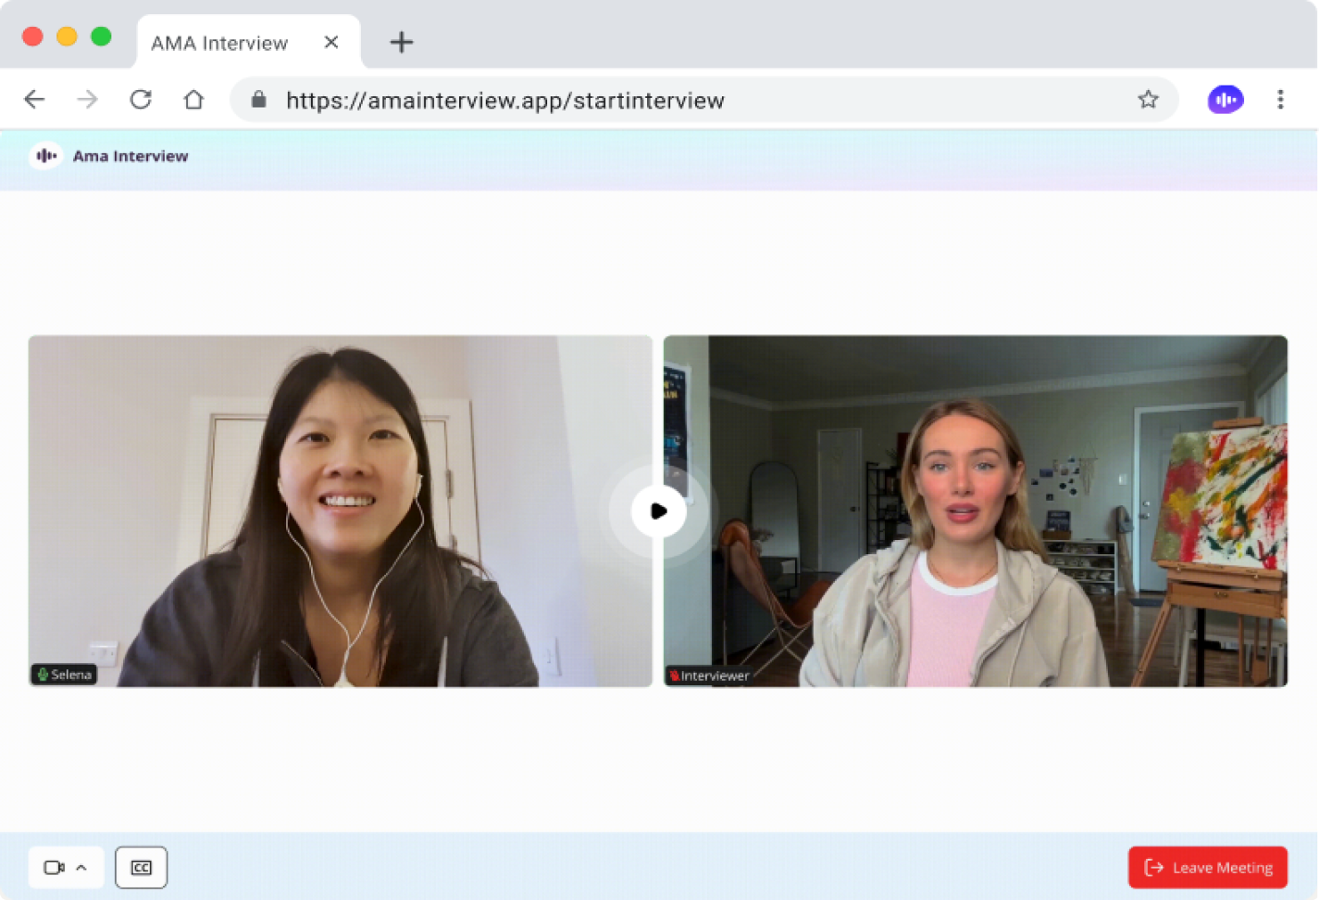Select the AMA Interview tab

(x=249, y=42)
